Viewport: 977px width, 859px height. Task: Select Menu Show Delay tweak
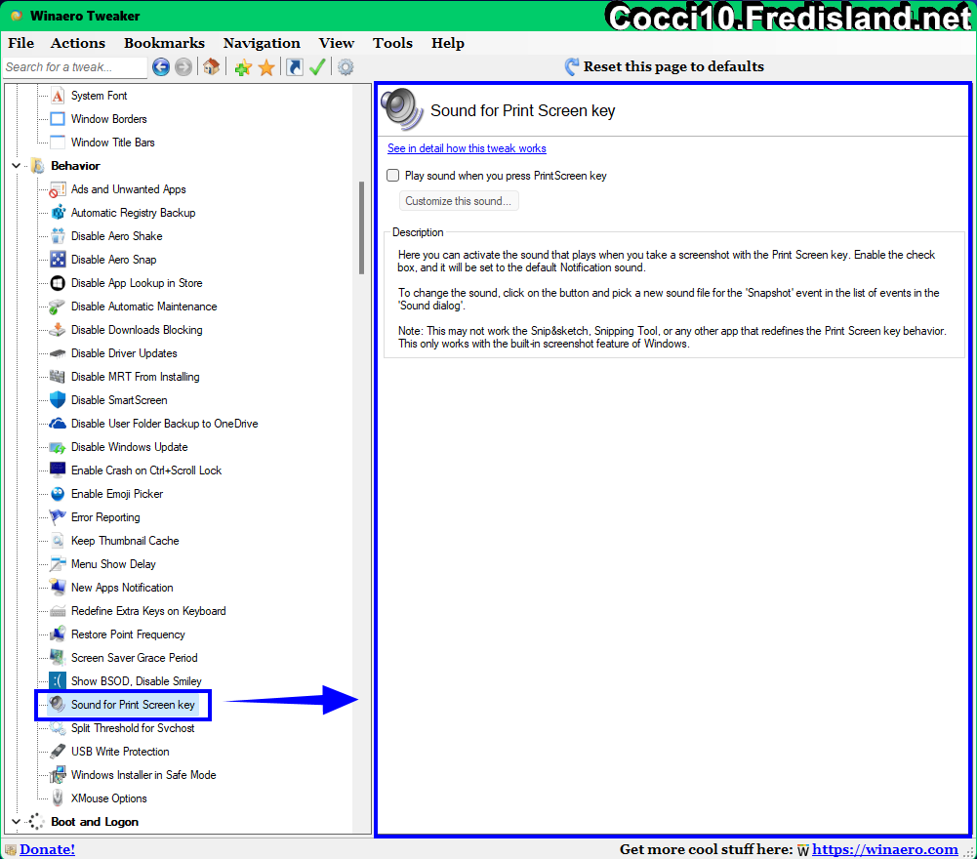tap(113, 564)
